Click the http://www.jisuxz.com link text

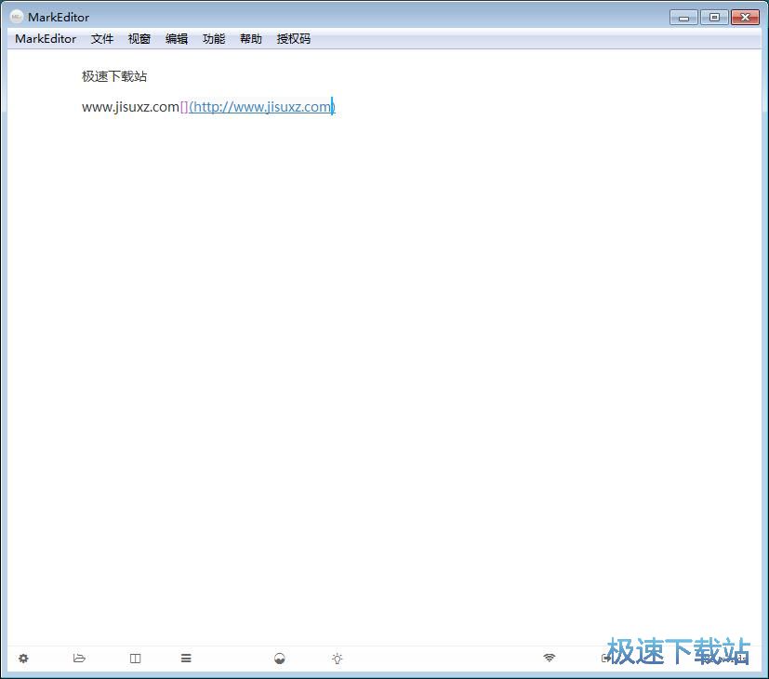[262, 107]
